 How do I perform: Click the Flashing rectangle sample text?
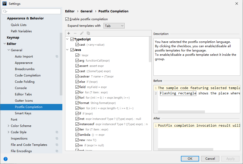(178, 93)
